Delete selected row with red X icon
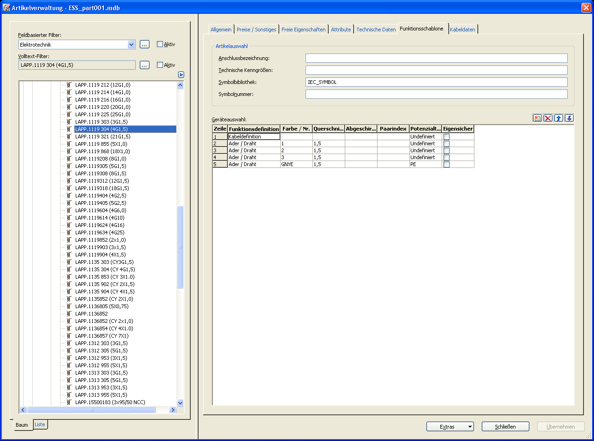The image size is (594, 441). (x=548, y=118)
